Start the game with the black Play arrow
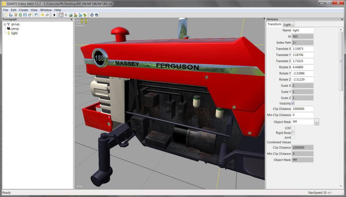 [54, 15]
